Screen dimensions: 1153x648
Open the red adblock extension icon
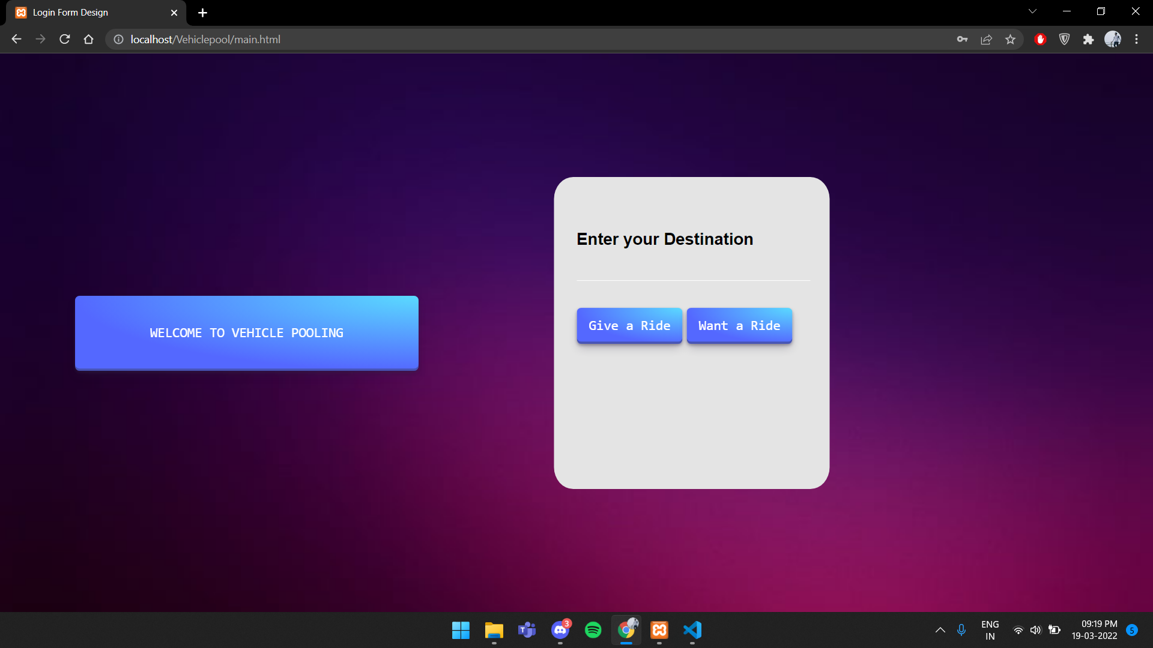pyautogui.click(x=1040, y=40)
